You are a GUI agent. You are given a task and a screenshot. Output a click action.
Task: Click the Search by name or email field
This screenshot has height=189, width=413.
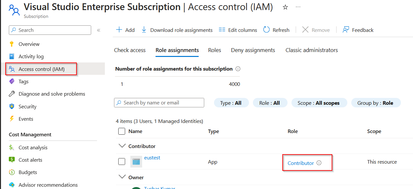pos(159,103)
